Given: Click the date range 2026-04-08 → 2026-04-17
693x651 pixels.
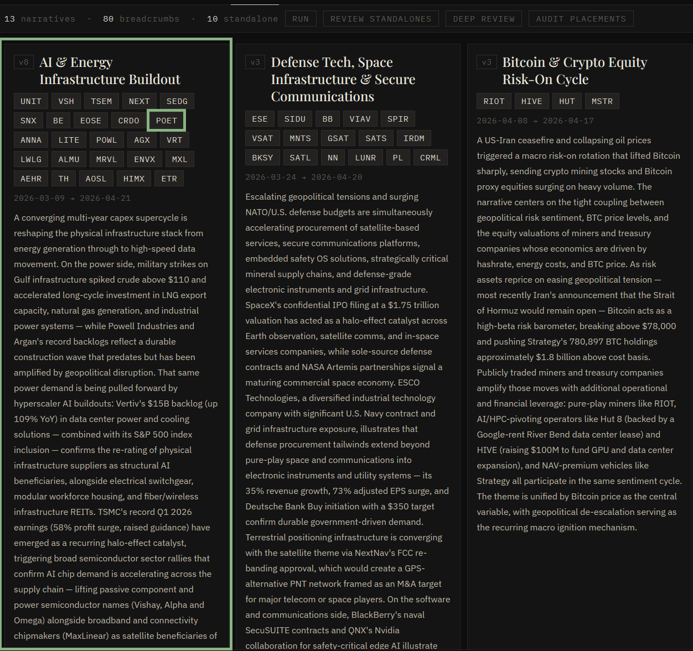Looking at the screenshot, I should click(x=535, y=121).
